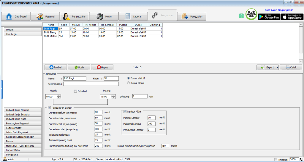Image resolution: width=304 pixels, height=162 pixels.
Task: Click the App Store download badge
Action: point(292,17)
